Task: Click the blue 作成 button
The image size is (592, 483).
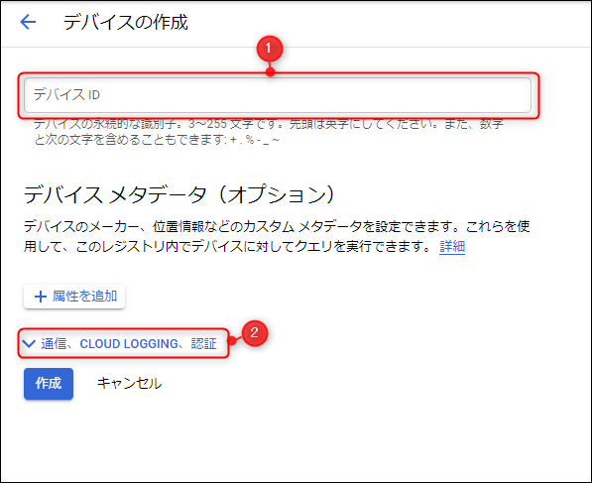Action: pyautogui.click(x=49, y=384)
